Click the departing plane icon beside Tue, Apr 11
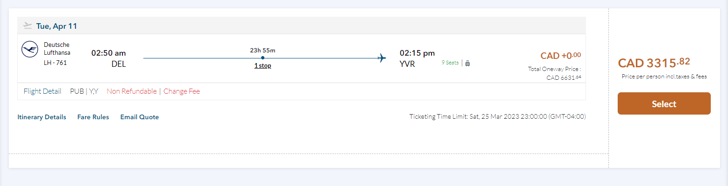 coord(27,26)
